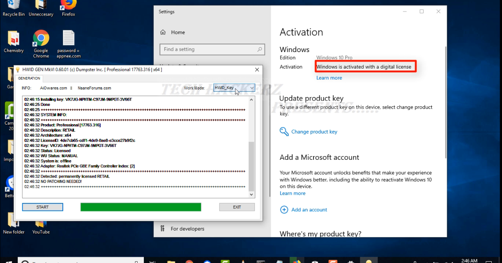Click the 'Architecture: x64' log line
The image size is (502, 263).
tap(48, 135)
